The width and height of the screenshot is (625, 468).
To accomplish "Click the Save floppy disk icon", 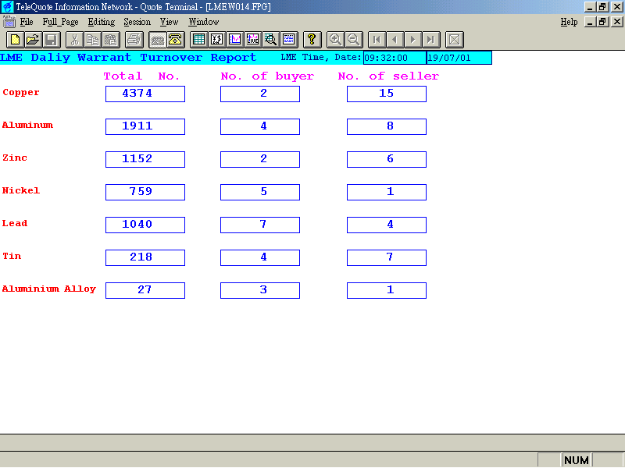I will point(51,40).
